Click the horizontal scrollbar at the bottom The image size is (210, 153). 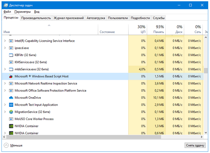pos(90,137)
